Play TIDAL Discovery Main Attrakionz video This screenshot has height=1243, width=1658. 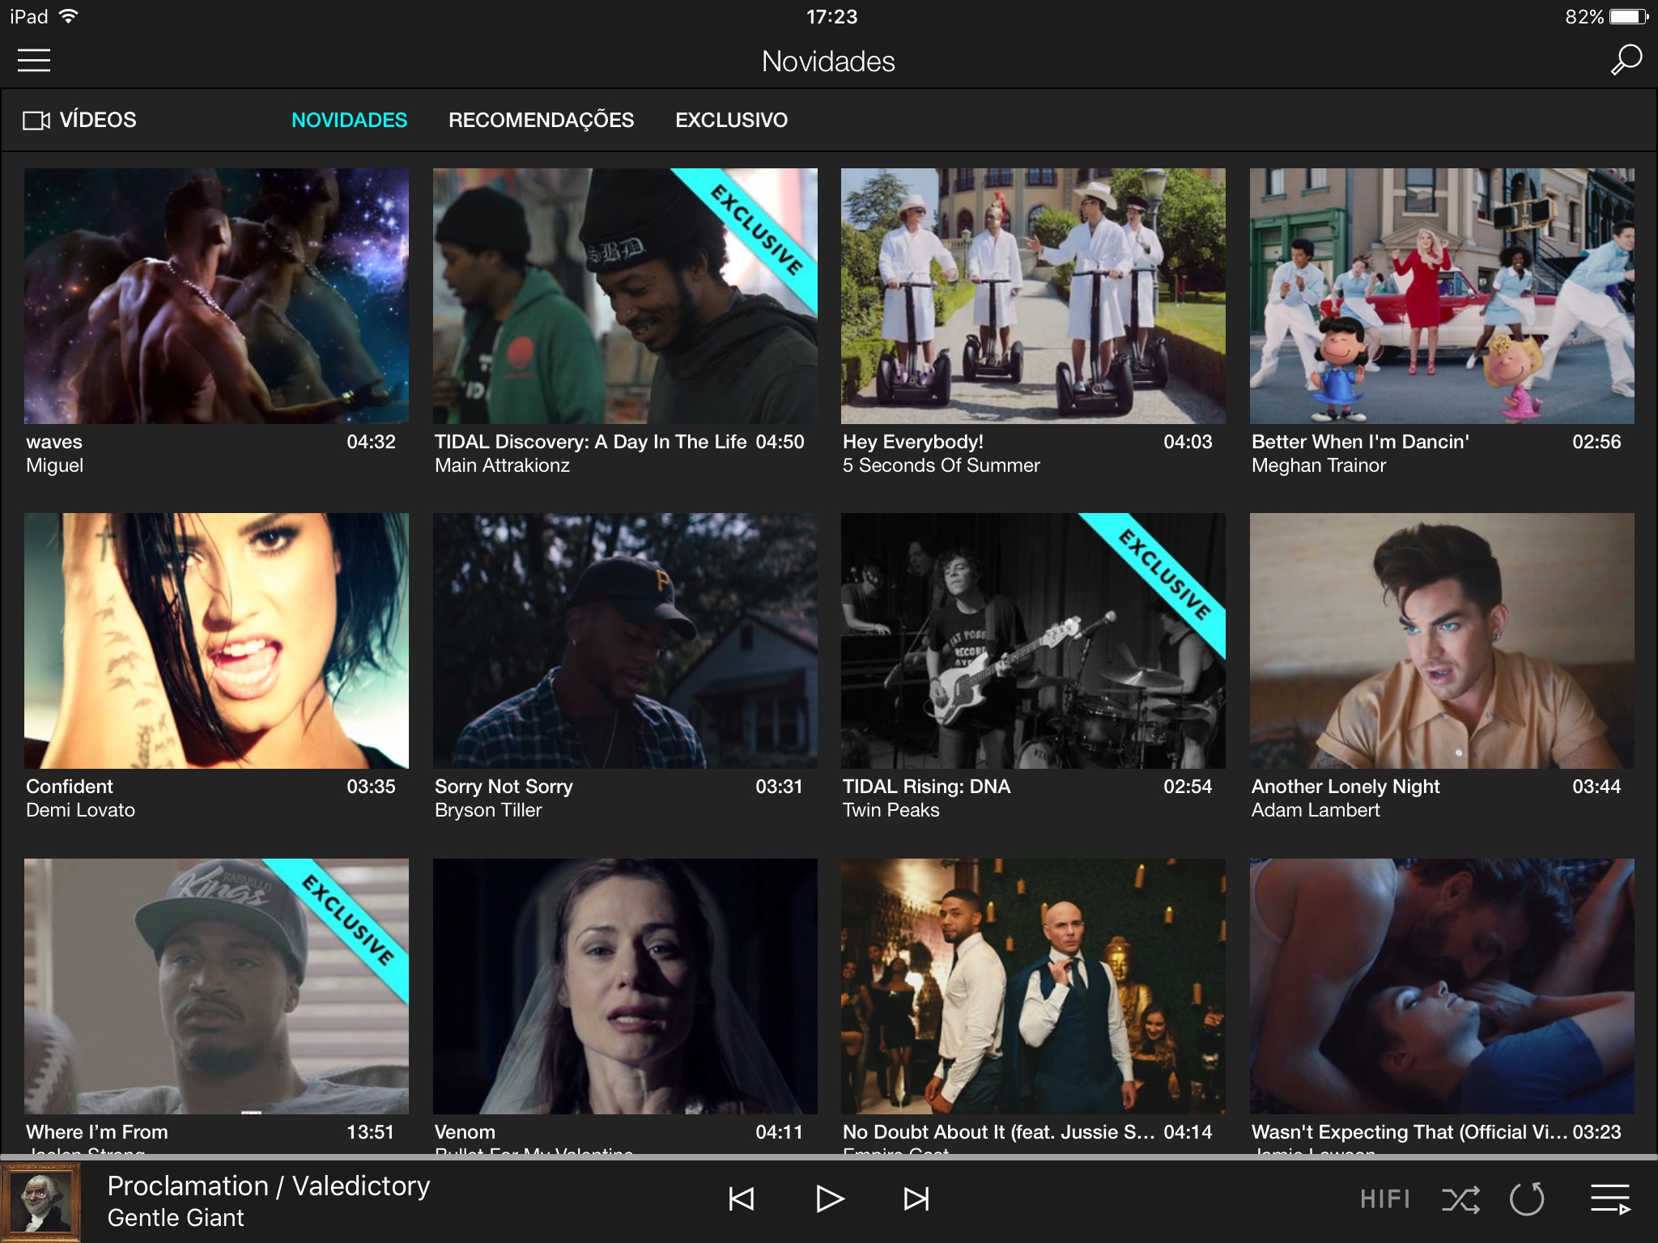(x=625, y=296)
